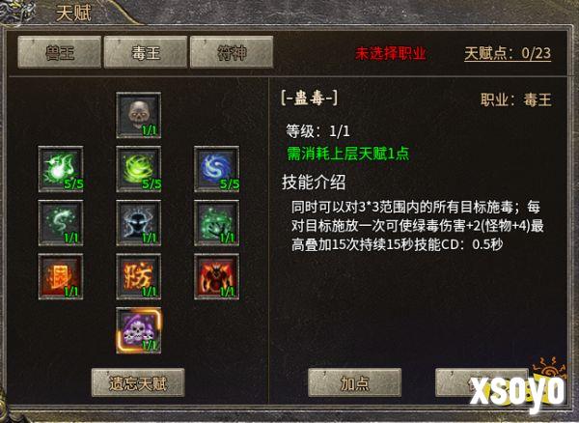Screen dimensions: 579x423
Task: Click the green sparkling tree talent icon
Action: click(217, 223)
